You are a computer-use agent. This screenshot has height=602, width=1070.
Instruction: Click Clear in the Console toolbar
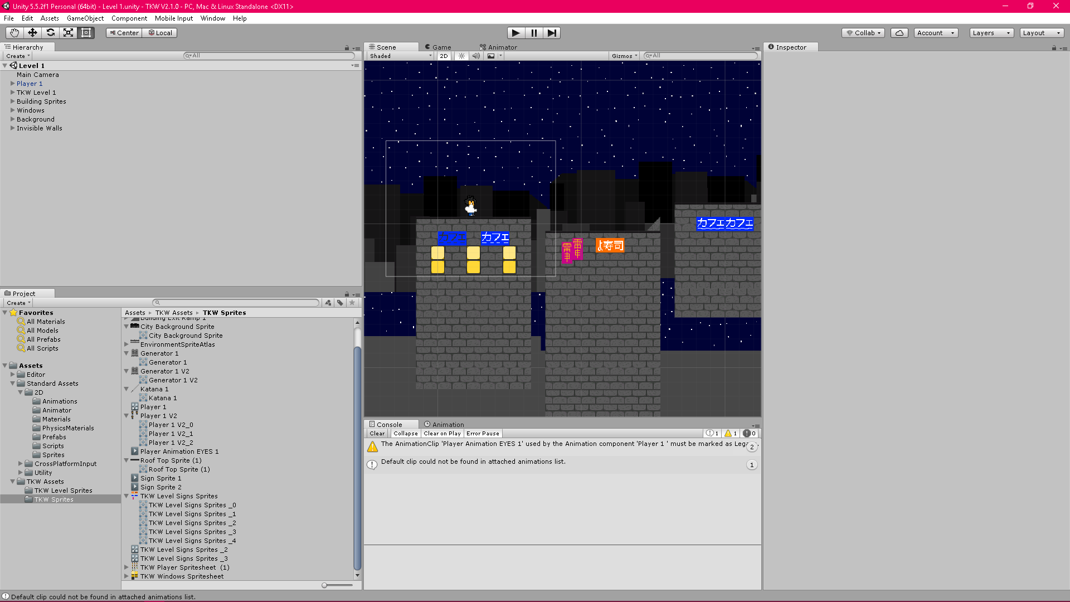pyautogui.click(x=376, y=433)
